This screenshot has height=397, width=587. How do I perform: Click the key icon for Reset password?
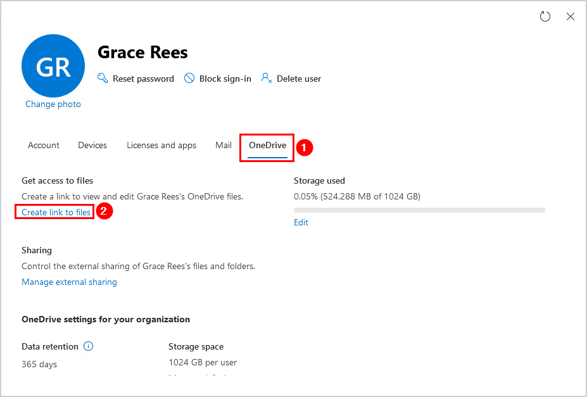click(x=103, y=79)
